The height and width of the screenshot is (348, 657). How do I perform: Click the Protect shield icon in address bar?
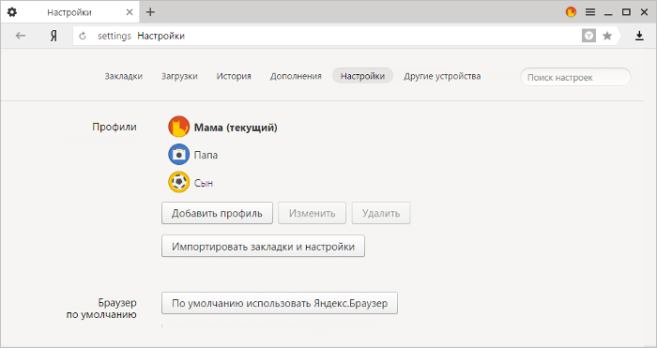[x=588, y=36]
